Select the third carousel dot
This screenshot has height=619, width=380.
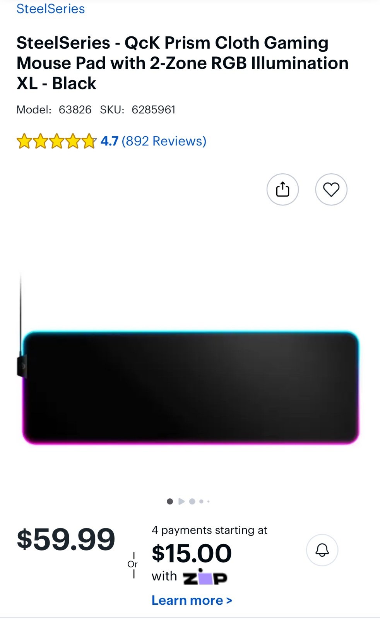(x=192, y=501)
